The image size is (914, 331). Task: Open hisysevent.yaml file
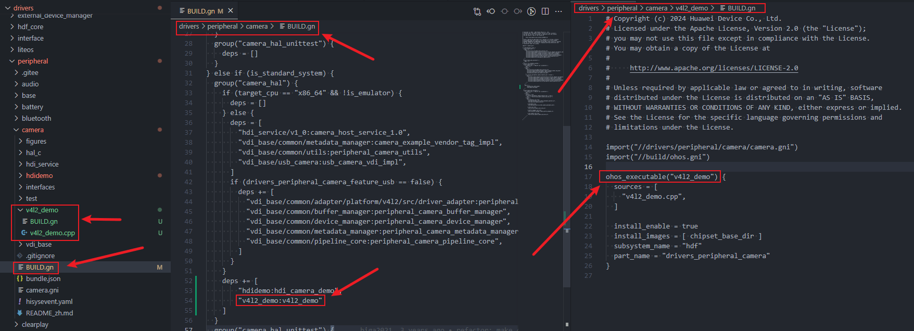[49, 301]
